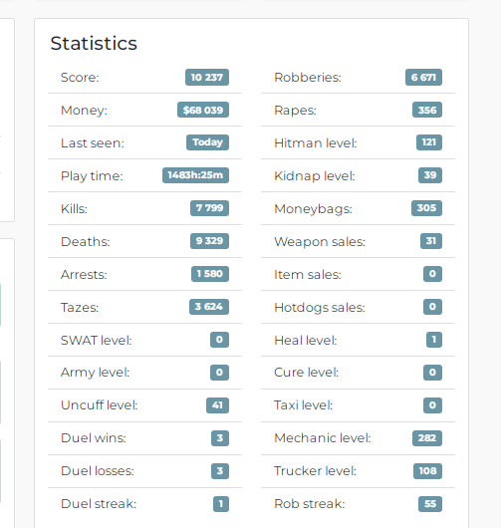Viewport: 501px width, 528px height.
Task: Click the Tazes badge 3 624
Action: coord(209,307)
